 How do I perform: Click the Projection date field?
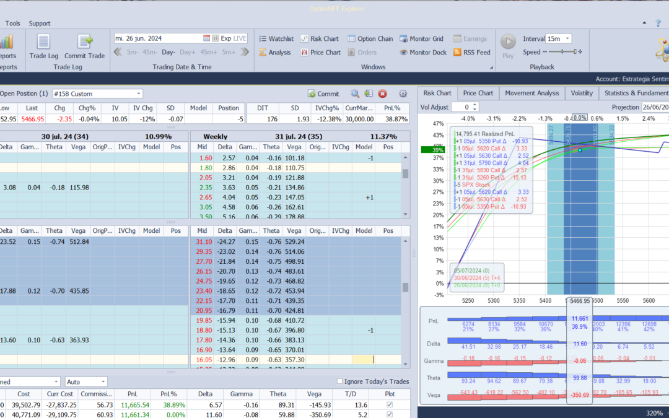click(655, 108)
